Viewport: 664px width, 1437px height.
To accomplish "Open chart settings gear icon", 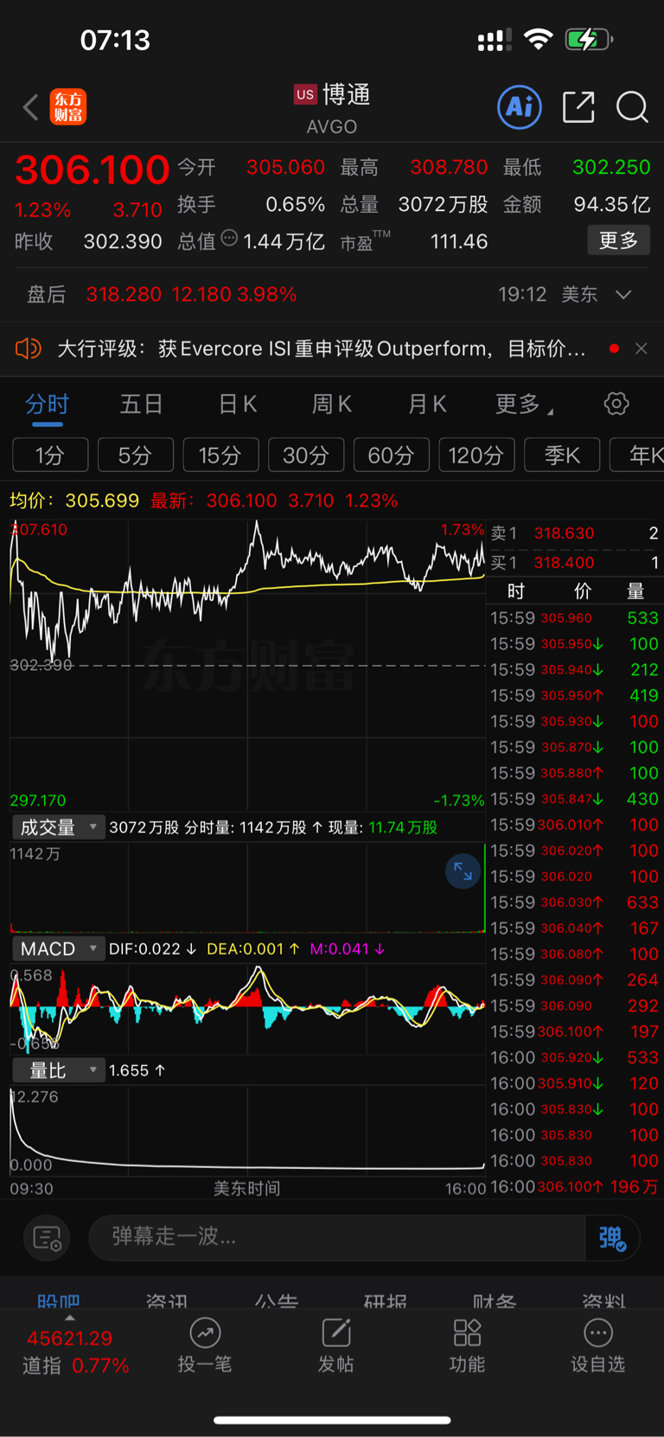I will coord(616,404).
